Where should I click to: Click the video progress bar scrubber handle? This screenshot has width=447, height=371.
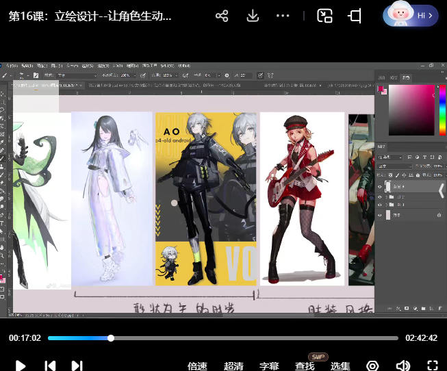[111, 338]
